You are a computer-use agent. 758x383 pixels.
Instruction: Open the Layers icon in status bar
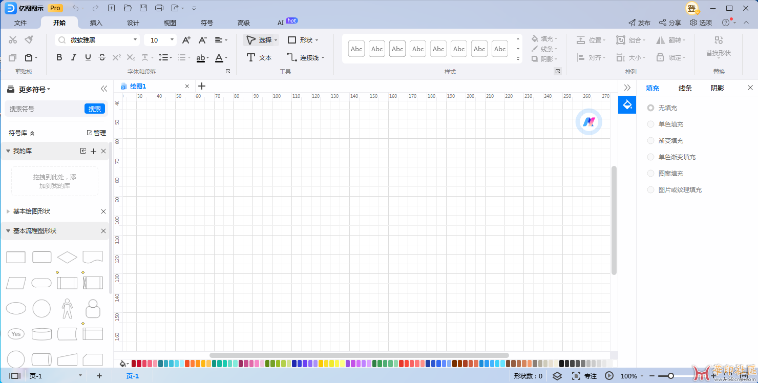point(557,376)
